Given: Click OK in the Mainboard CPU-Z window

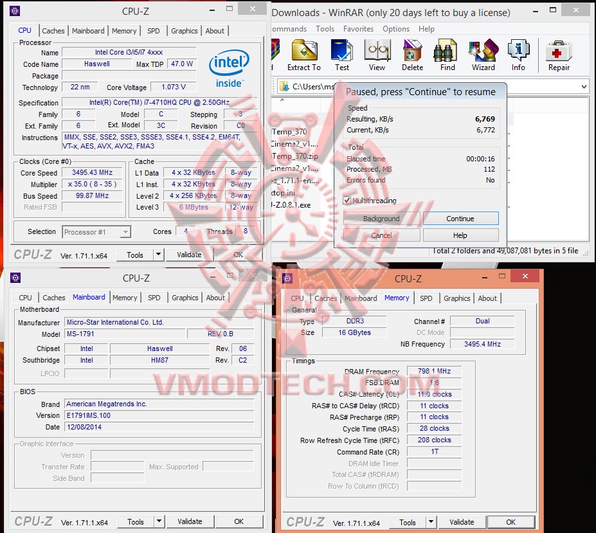Looking at the screenshot, I should pos(239,521).
